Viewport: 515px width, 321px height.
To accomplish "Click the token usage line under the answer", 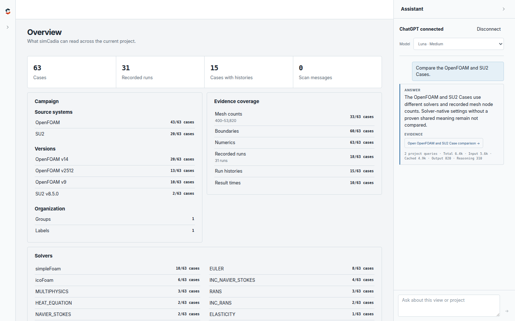I will (x=448, y=156).
